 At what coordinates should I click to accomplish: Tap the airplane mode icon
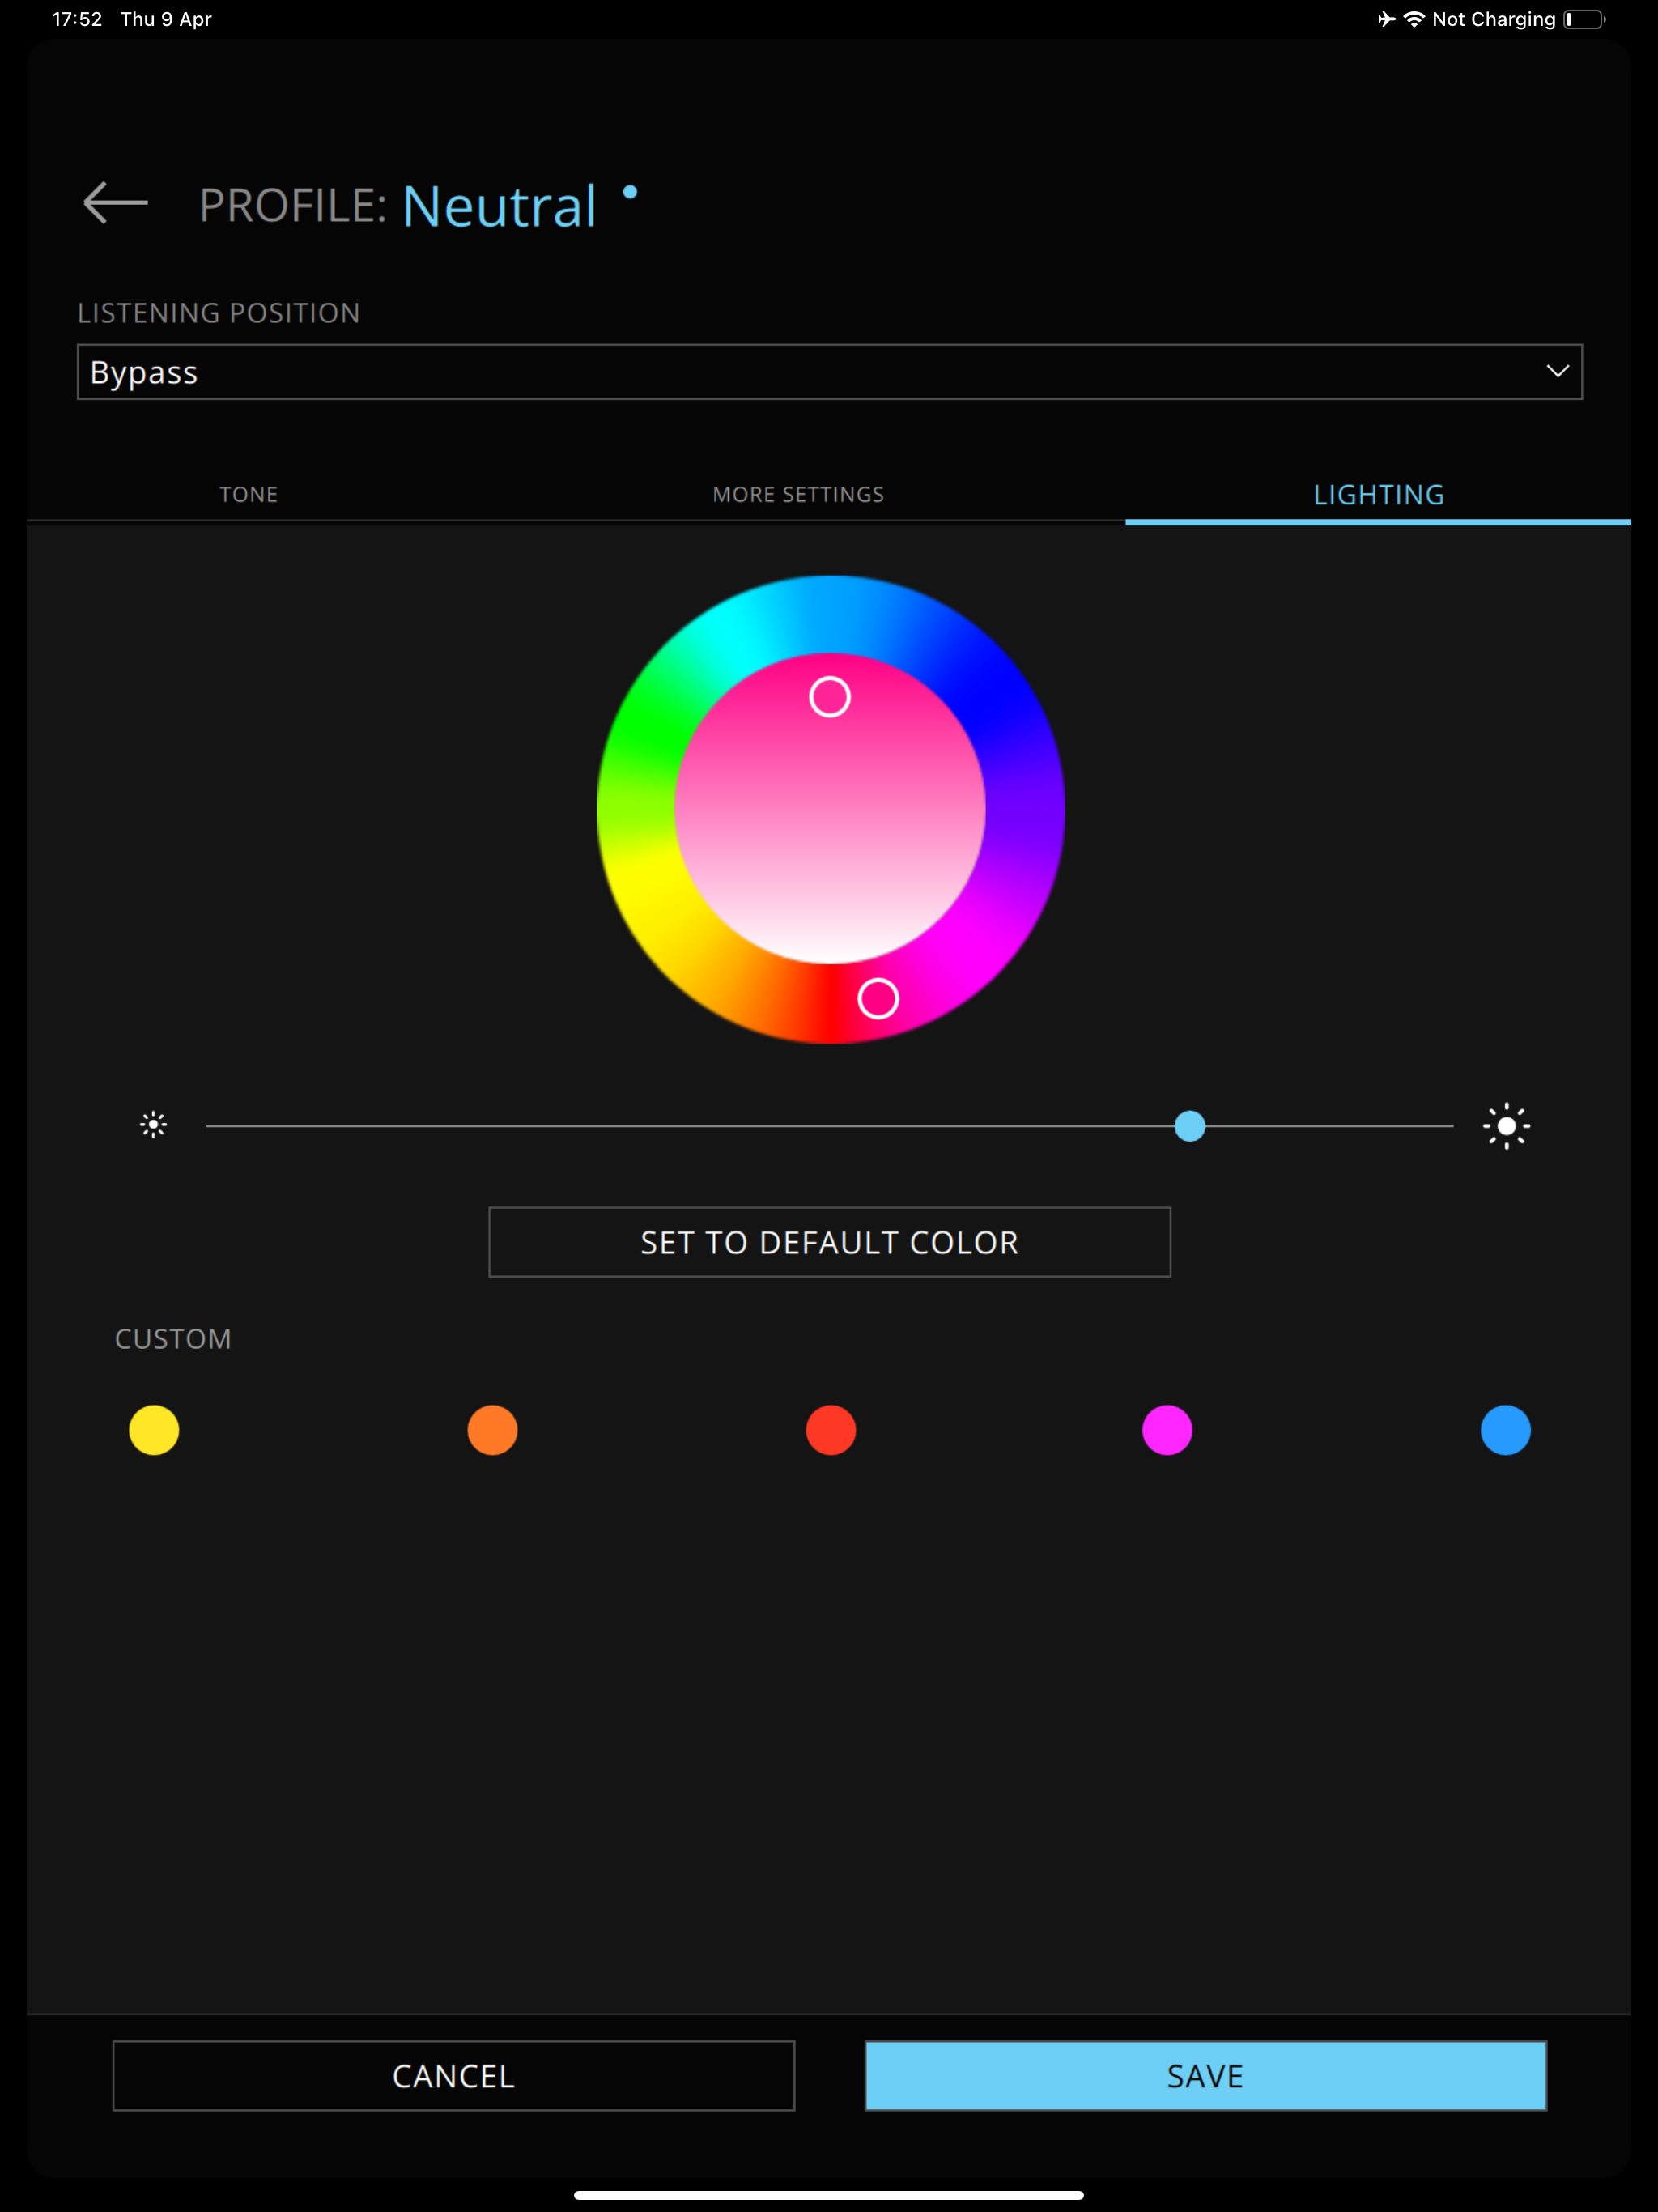coord(1386,19)
